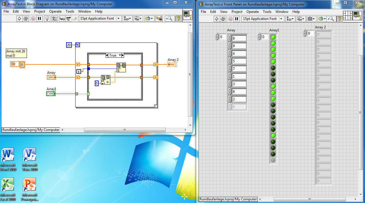Click Run arrow in Block Diagram toolbar

point(20,18)
